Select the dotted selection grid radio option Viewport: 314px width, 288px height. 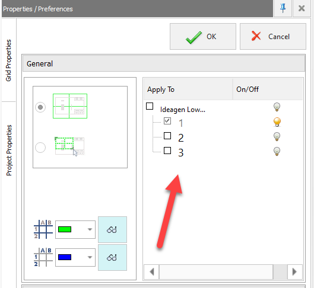[40, 148]
